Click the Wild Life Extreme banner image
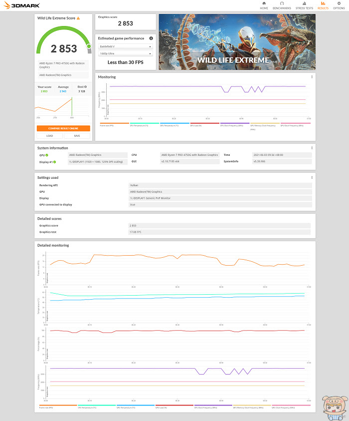 237,42
